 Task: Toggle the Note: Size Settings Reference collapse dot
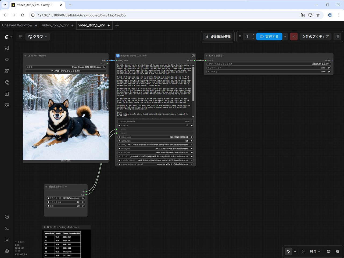click(45, 227)
